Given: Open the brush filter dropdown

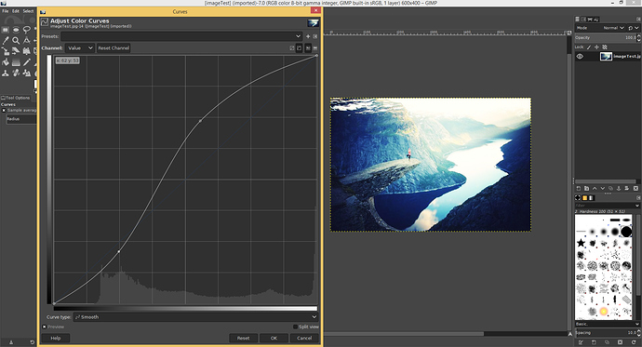Looking at the screenshot, I should click(x=637, y=206).
